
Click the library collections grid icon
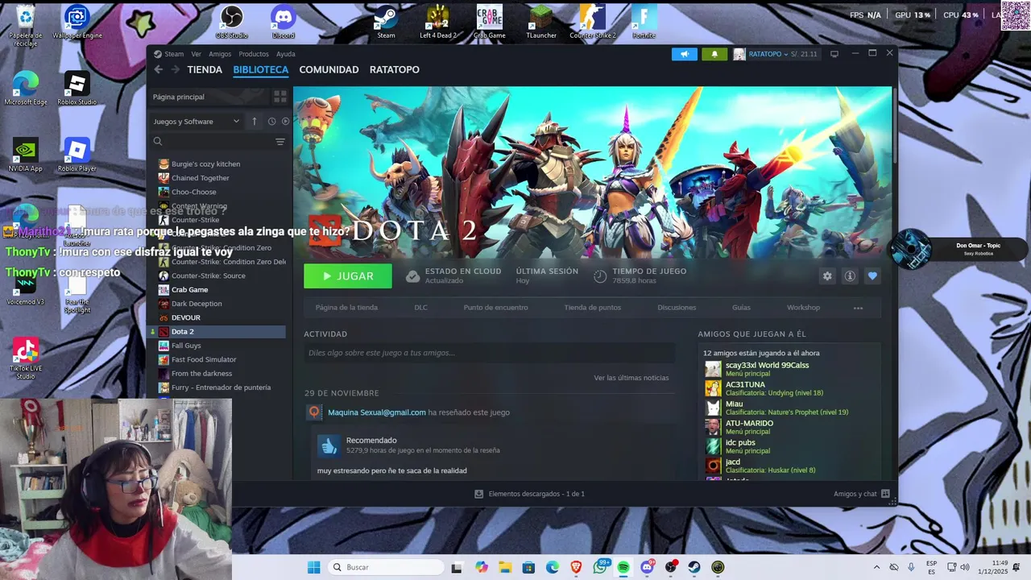[x=279, y=97]
